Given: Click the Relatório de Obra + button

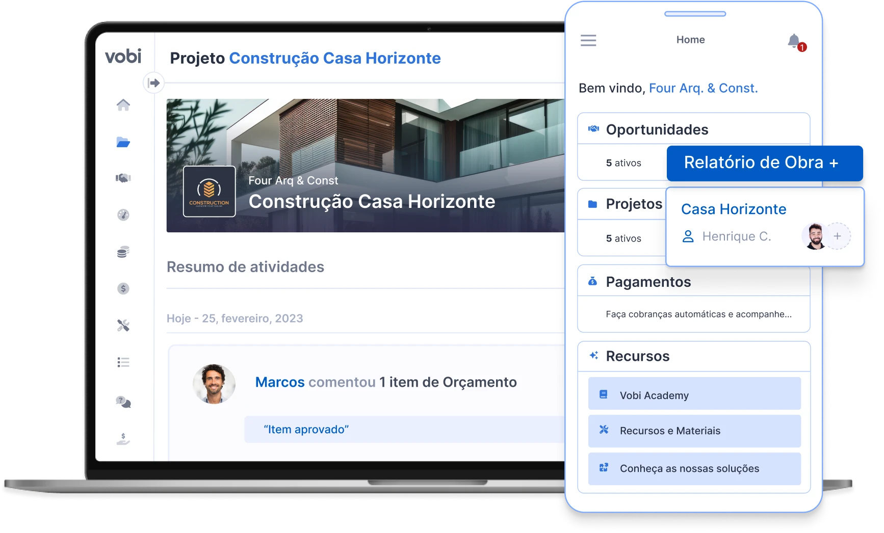Looking at the screenshot, I should (765, 163).
